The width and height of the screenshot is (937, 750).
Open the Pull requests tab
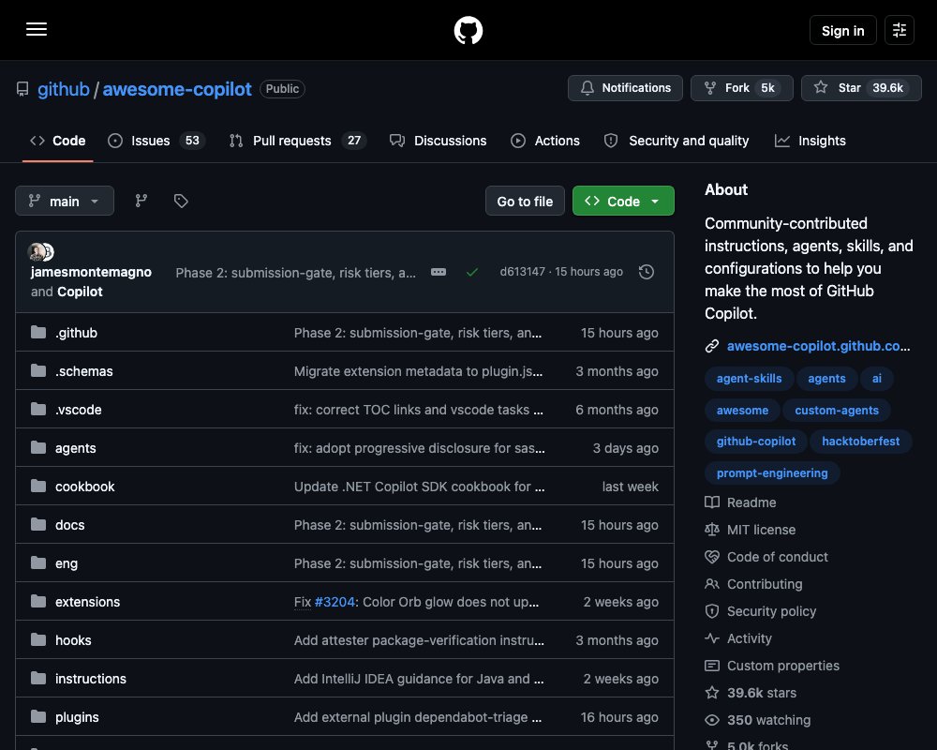pos(297,141)
